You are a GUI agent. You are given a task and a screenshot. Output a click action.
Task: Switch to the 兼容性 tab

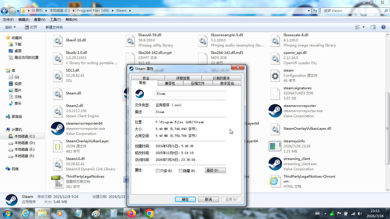click(x=170, y=83)
